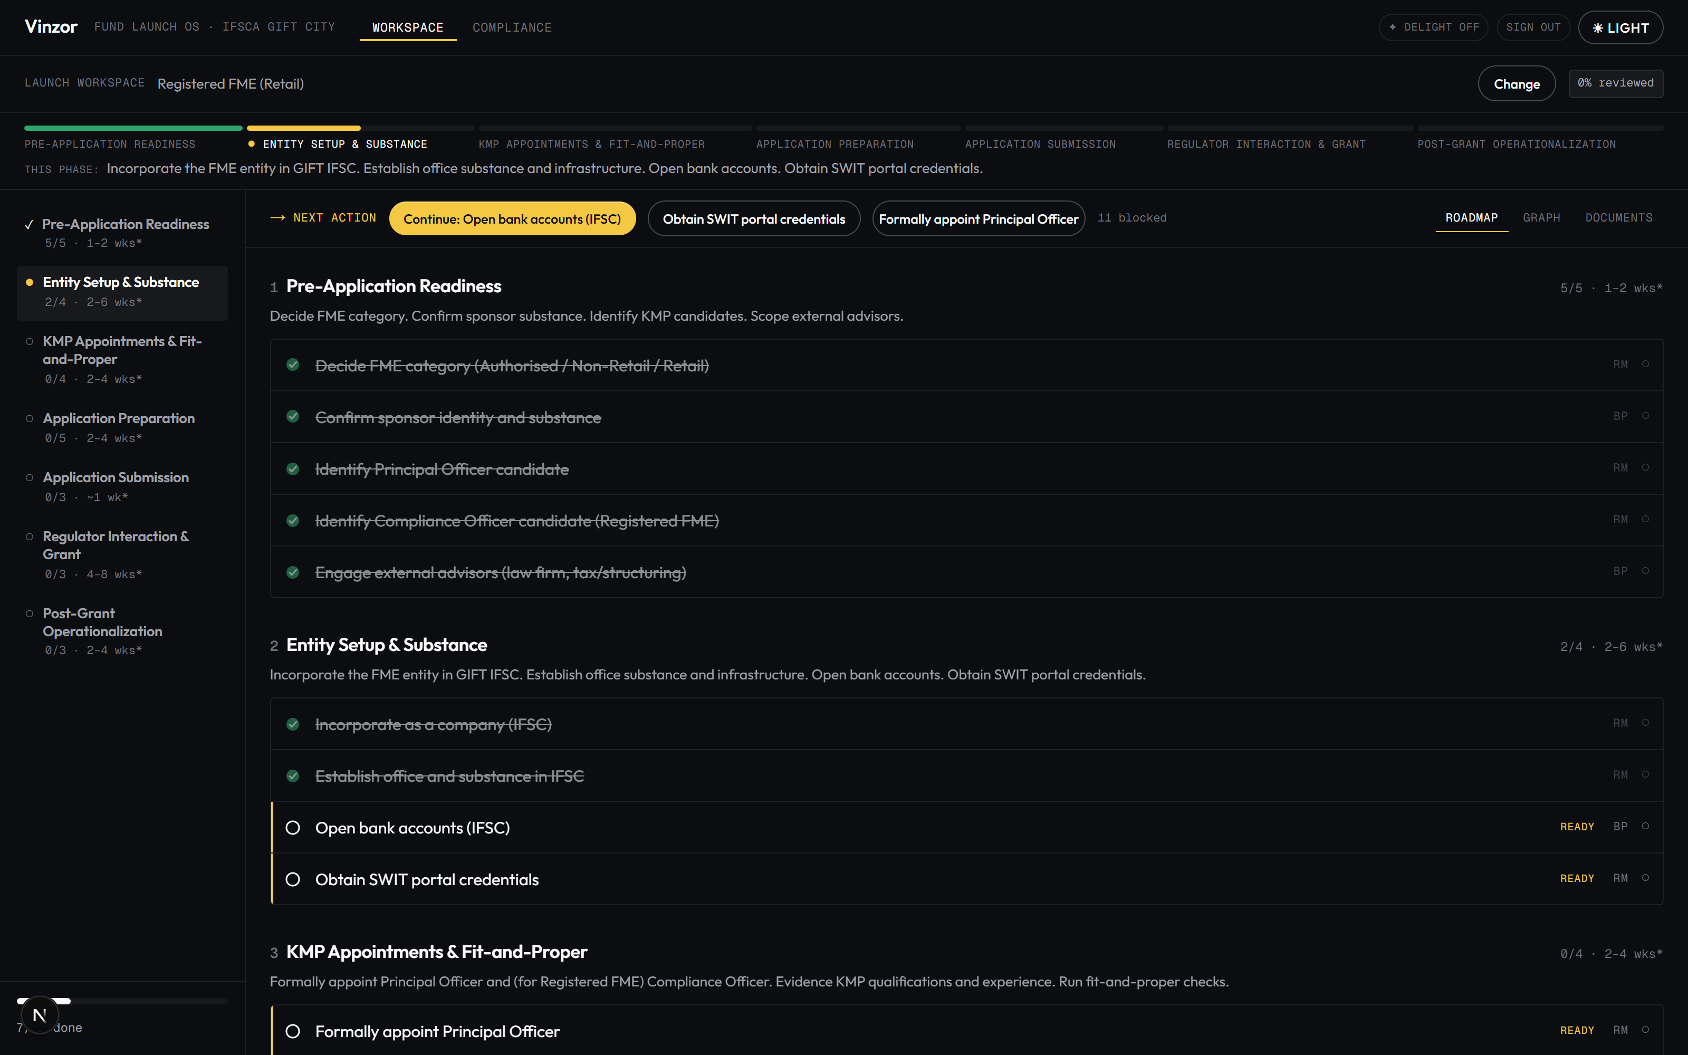
Task: Click status dot on Engage external advisors row
Action: [1645, 571]
